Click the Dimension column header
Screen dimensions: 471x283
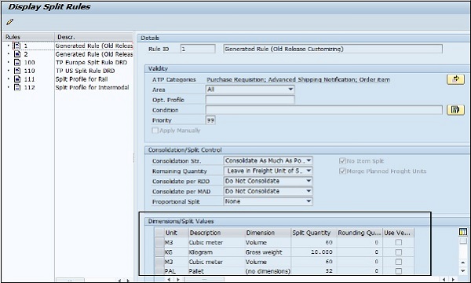(268, 233)
